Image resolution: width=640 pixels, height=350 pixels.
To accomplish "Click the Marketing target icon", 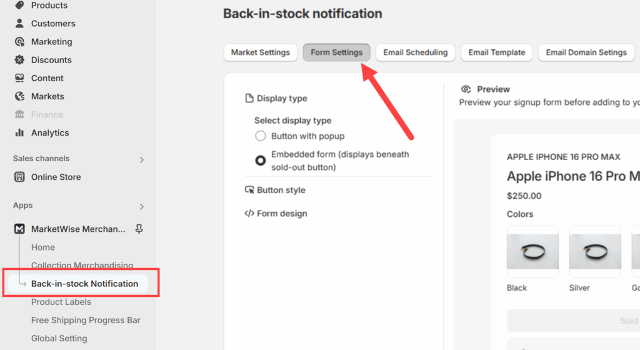I will click(x=19, y=42).
